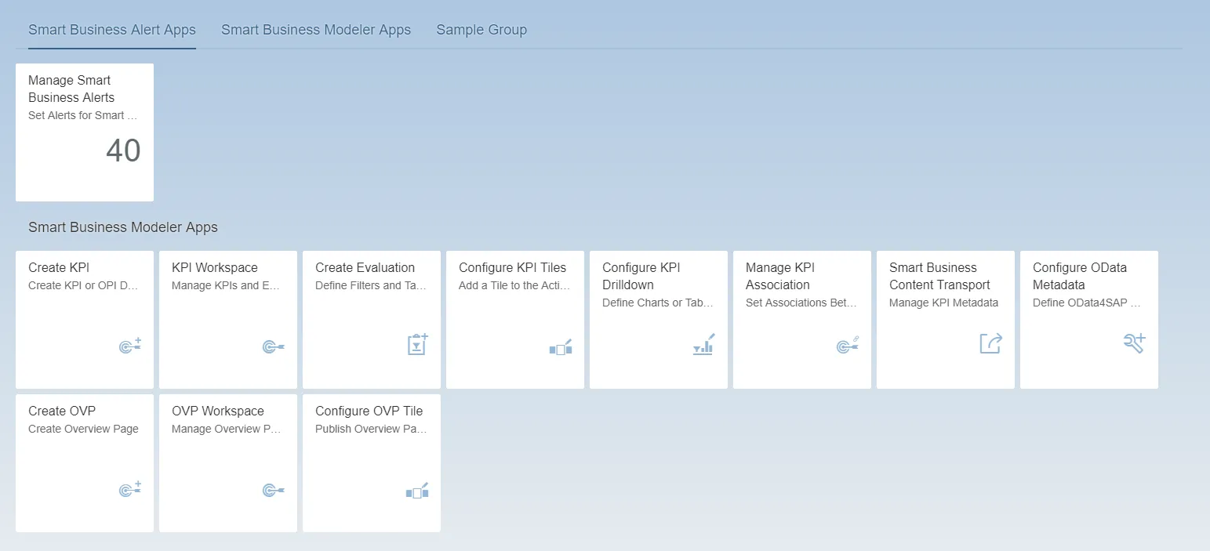Open the Manage Smart Business Alerts tile
Image resolution: width=1210 pixels, height=551 pixels.
tap(84, 132)
